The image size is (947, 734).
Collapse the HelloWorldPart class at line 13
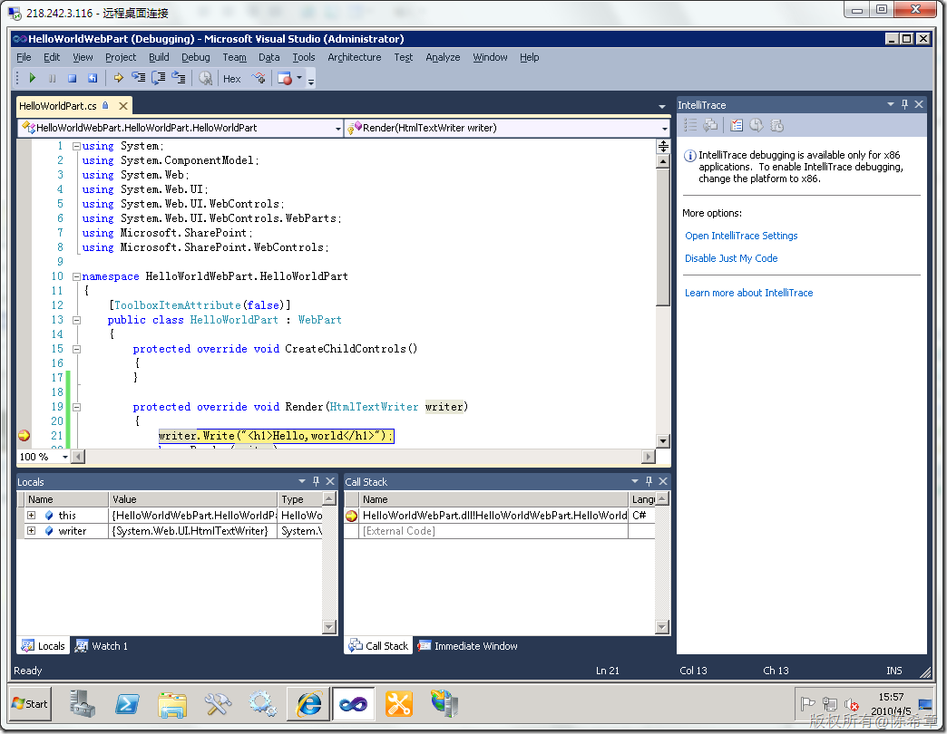[77, 320]
